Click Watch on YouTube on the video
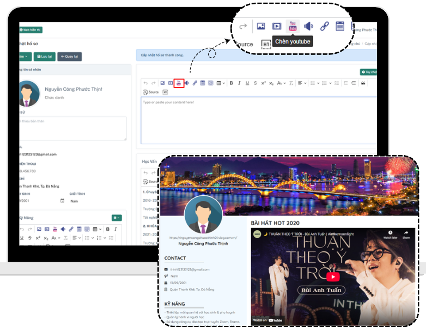Image resolution: width=426 pixels, height=333 pixels. [x=267, y=320]
